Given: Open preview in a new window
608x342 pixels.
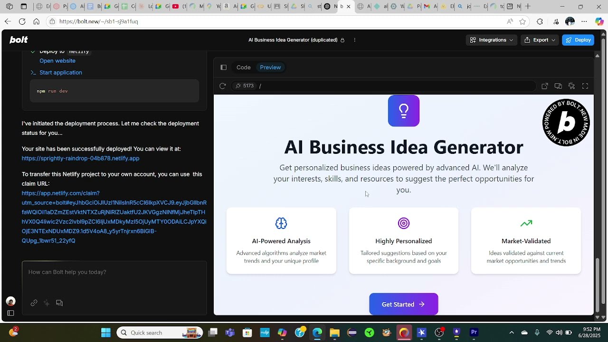Looking at the screenshot, I should pyautogui.click(x=545, y=86).
